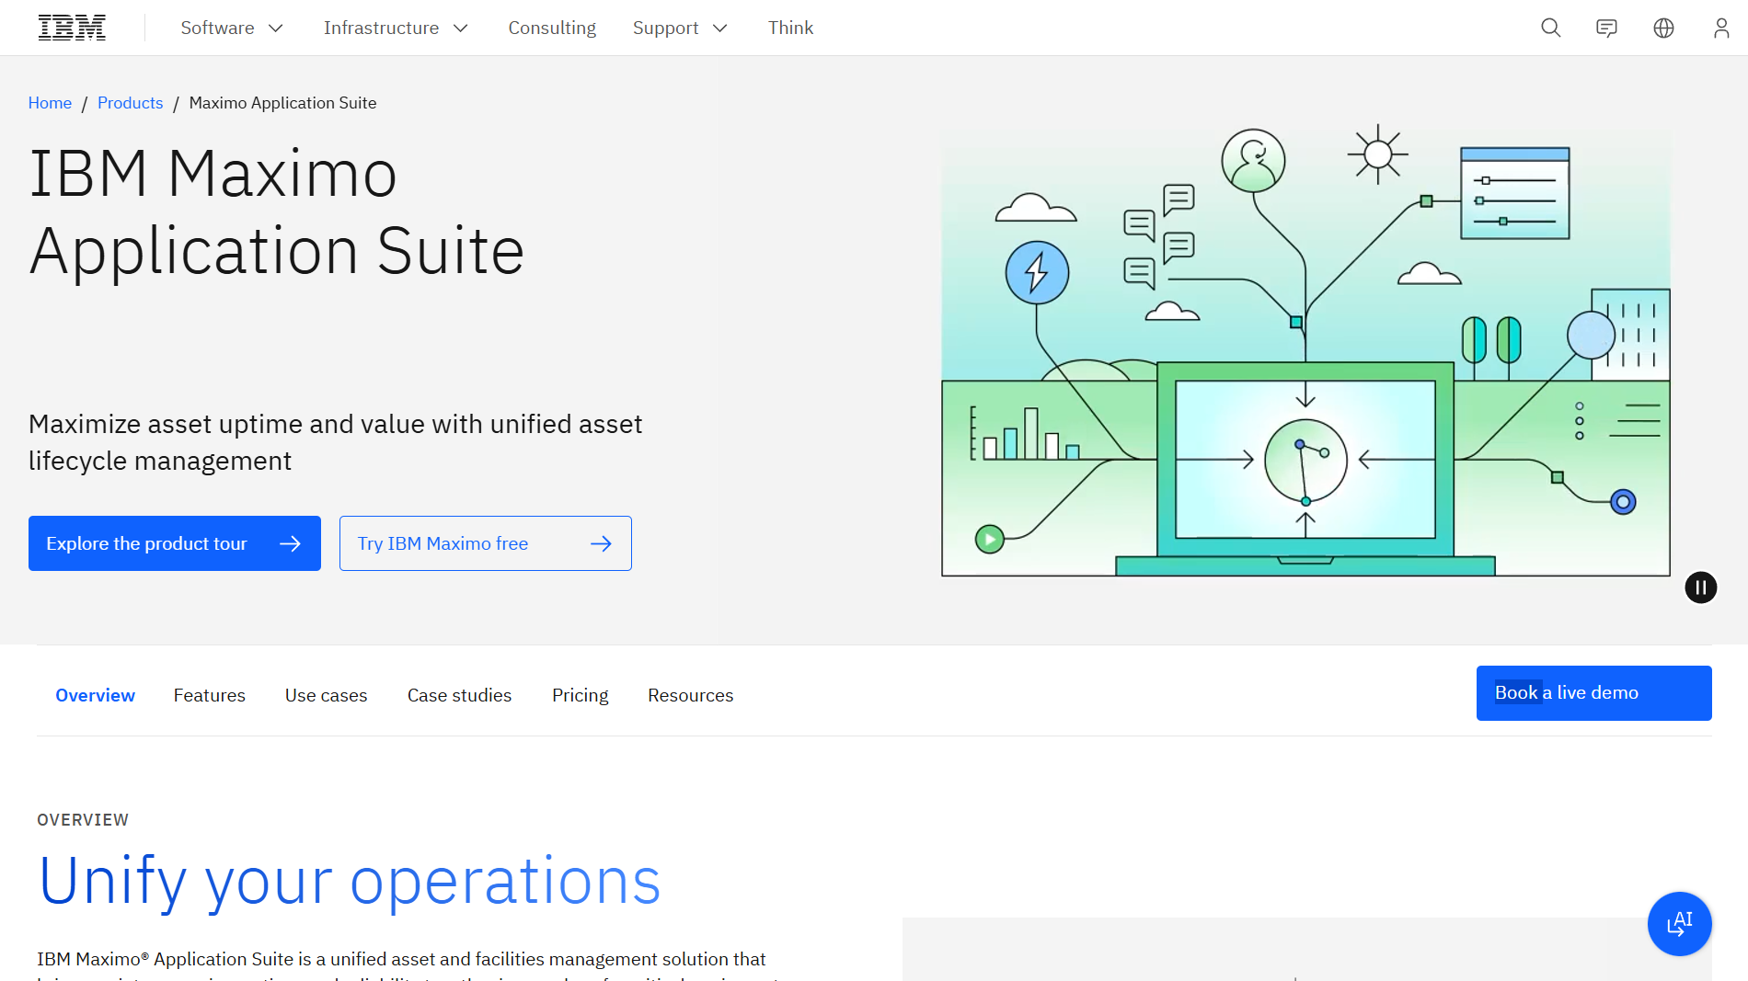Click Try IBM Maximo free button
The width and height of the screenshot is (1748, 981).
[x=486, y=543]
